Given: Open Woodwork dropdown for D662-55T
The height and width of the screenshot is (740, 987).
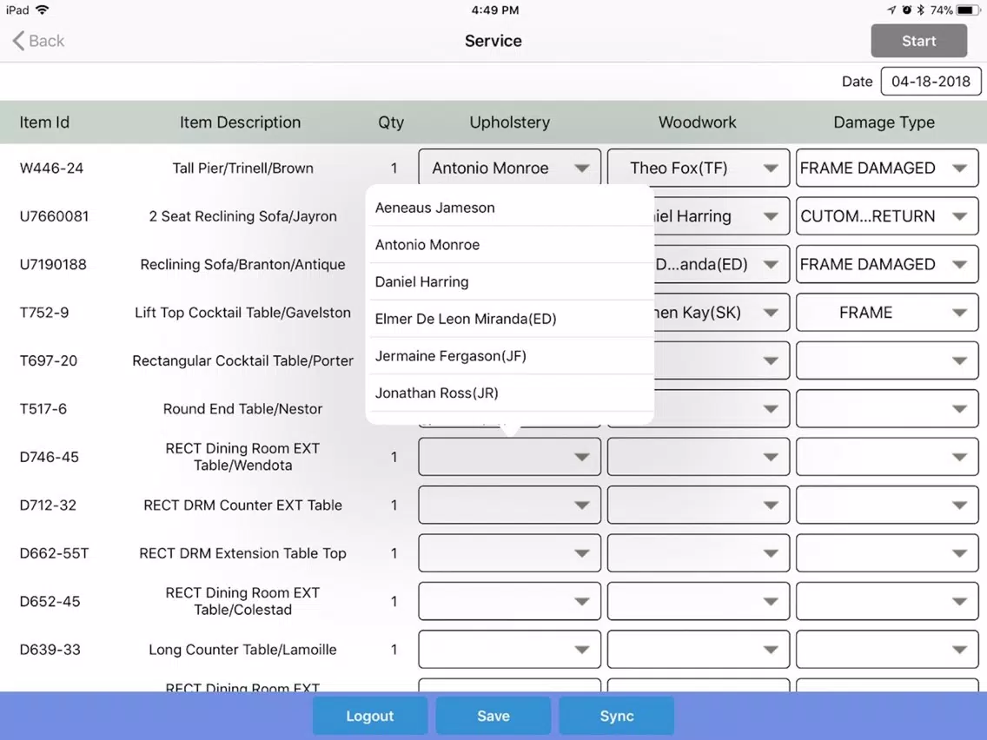Looking at the screenshot, I should click(698, 553).
